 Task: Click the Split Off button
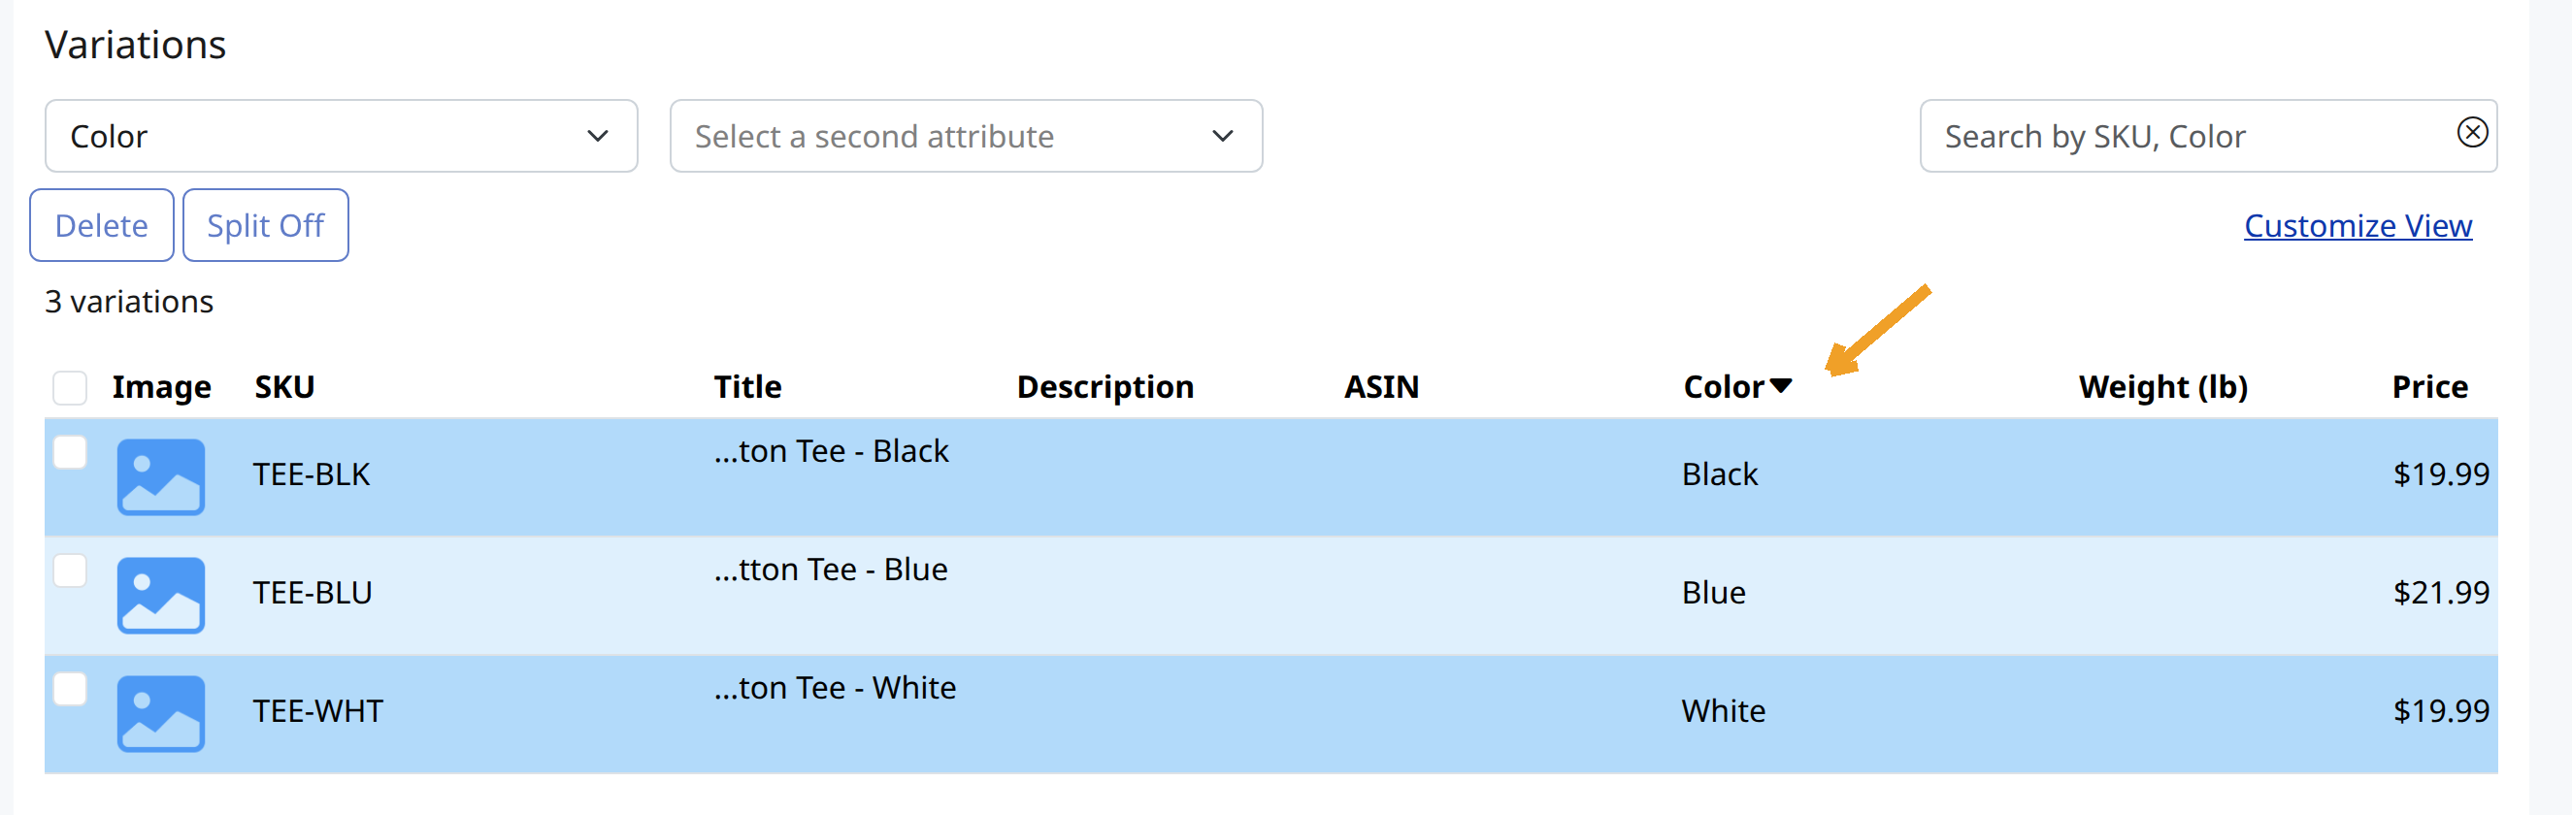[266, 225]
